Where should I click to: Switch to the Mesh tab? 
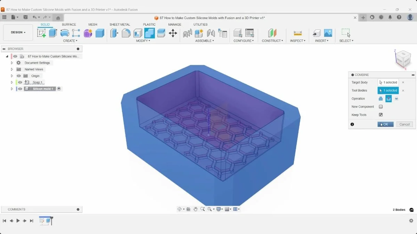93,25
